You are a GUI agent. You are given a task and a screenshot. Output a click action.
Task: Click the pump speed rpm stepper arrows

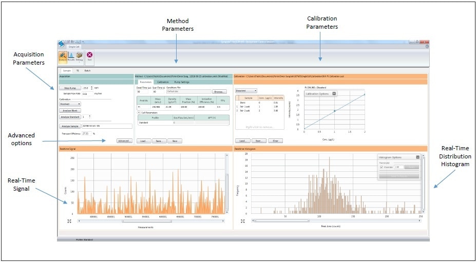92,88
